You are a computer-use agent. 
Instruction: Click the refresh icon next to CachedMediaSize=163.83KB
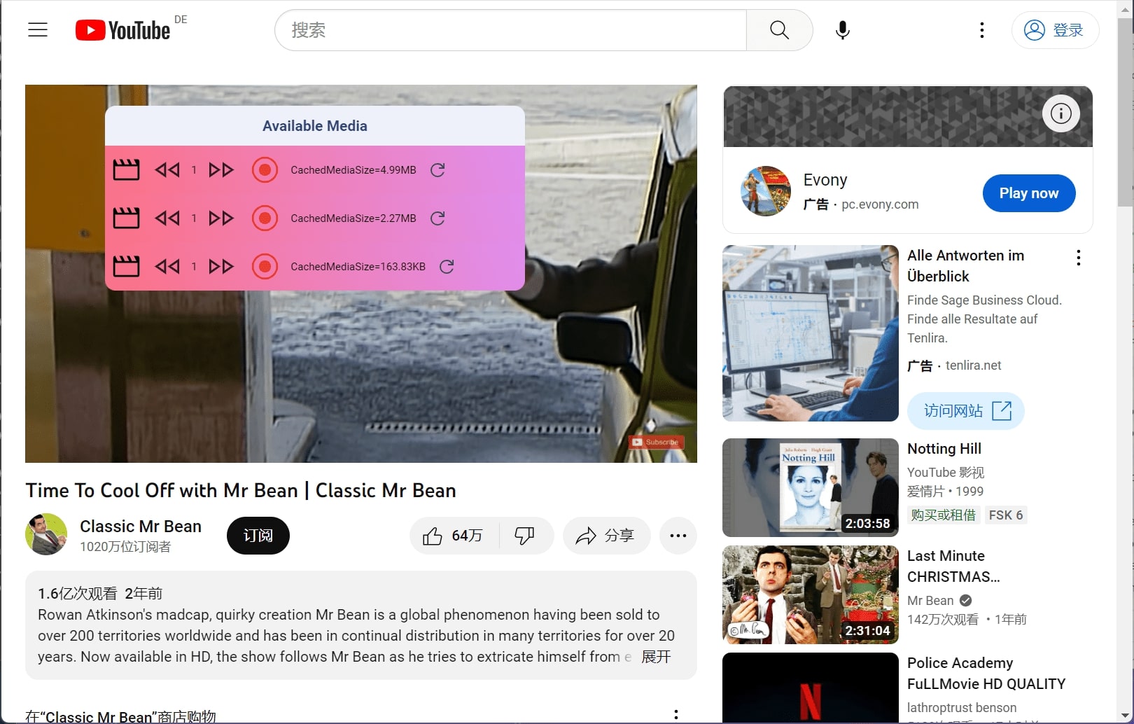click(447, 266)
